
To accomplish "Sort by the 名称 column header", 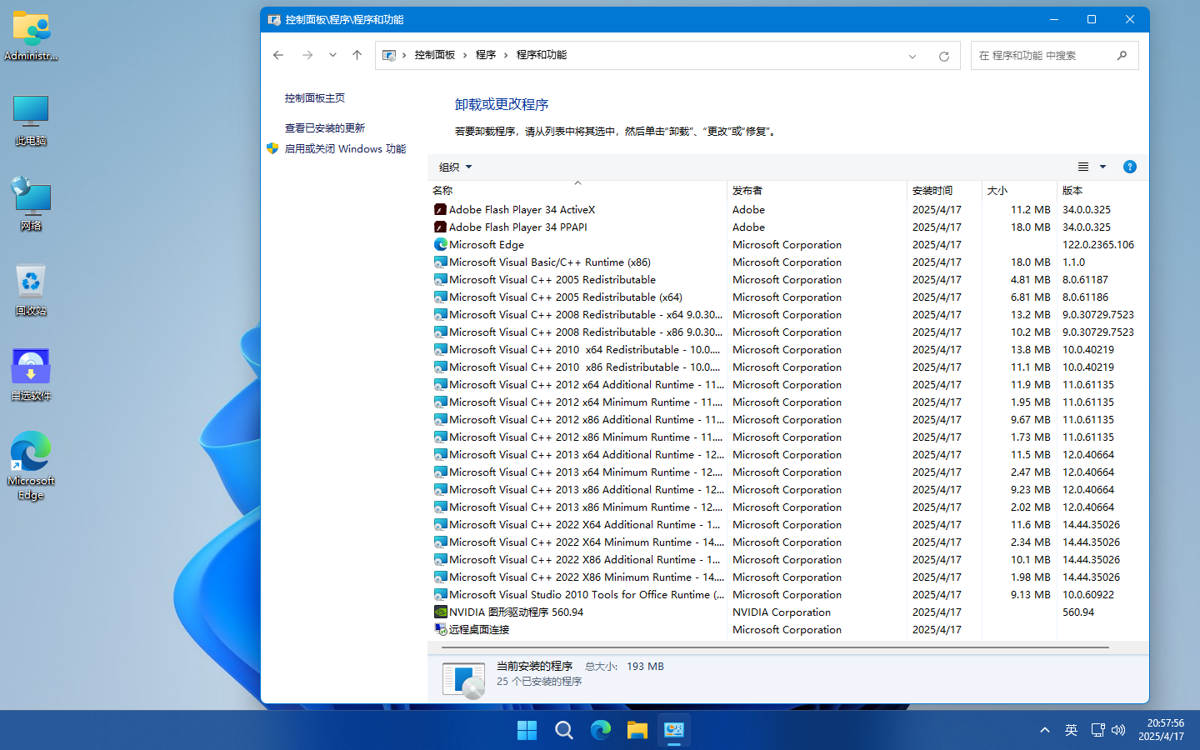I will pyautogui.click(x=577, y=190).
